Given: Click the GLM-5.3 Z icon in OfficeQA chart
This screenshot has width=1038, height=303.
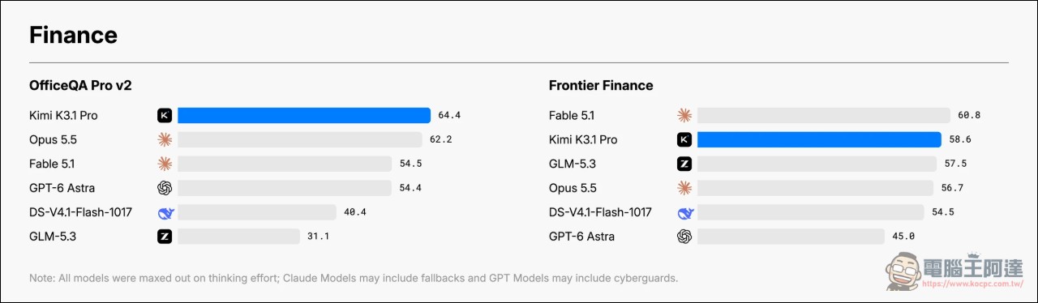Looking at the screenshot, I should [165, 237].
